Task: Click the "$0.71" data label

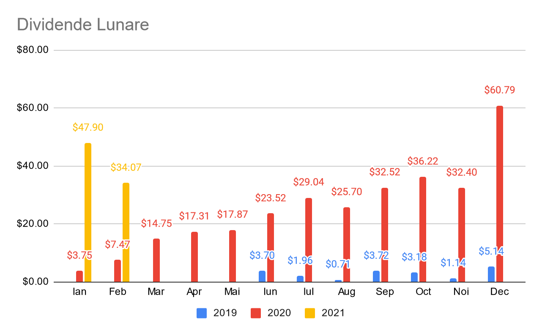Action: (338, 264)
